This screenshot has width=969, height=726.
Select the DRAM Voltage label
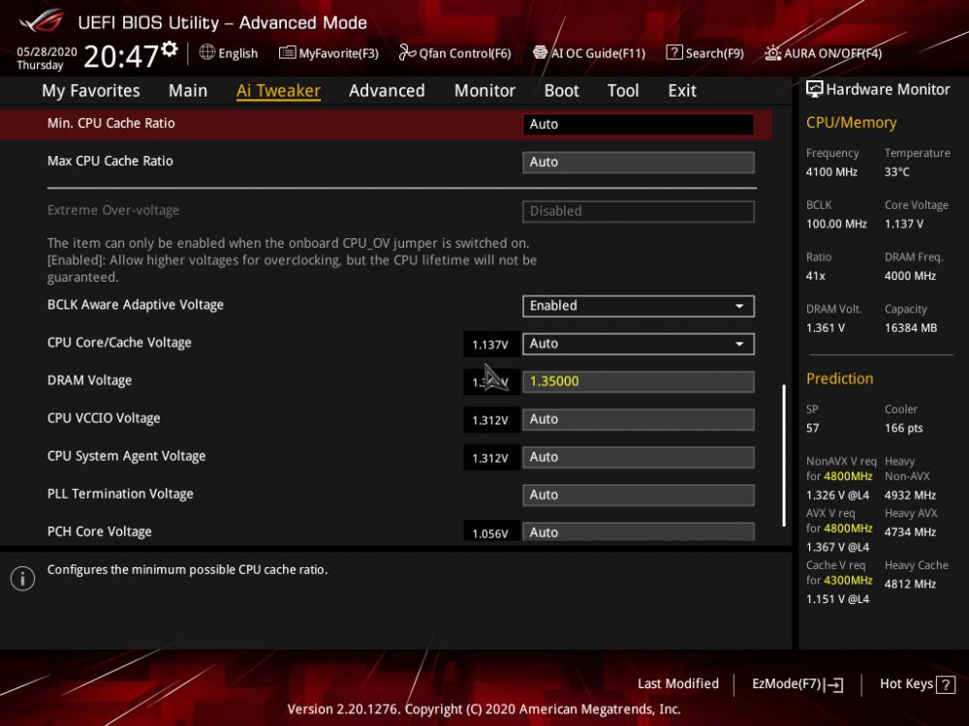pos(89,380)
